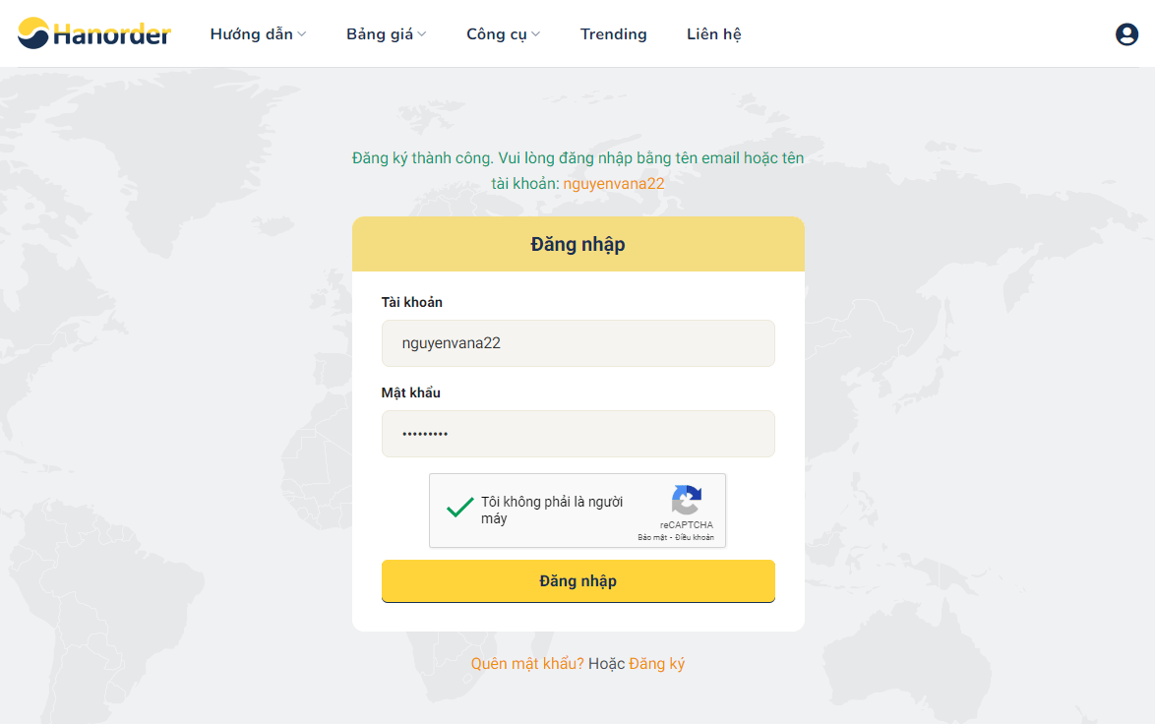
Task: Click the reCAPTCHA logo badge
Action: coord(686,500)
